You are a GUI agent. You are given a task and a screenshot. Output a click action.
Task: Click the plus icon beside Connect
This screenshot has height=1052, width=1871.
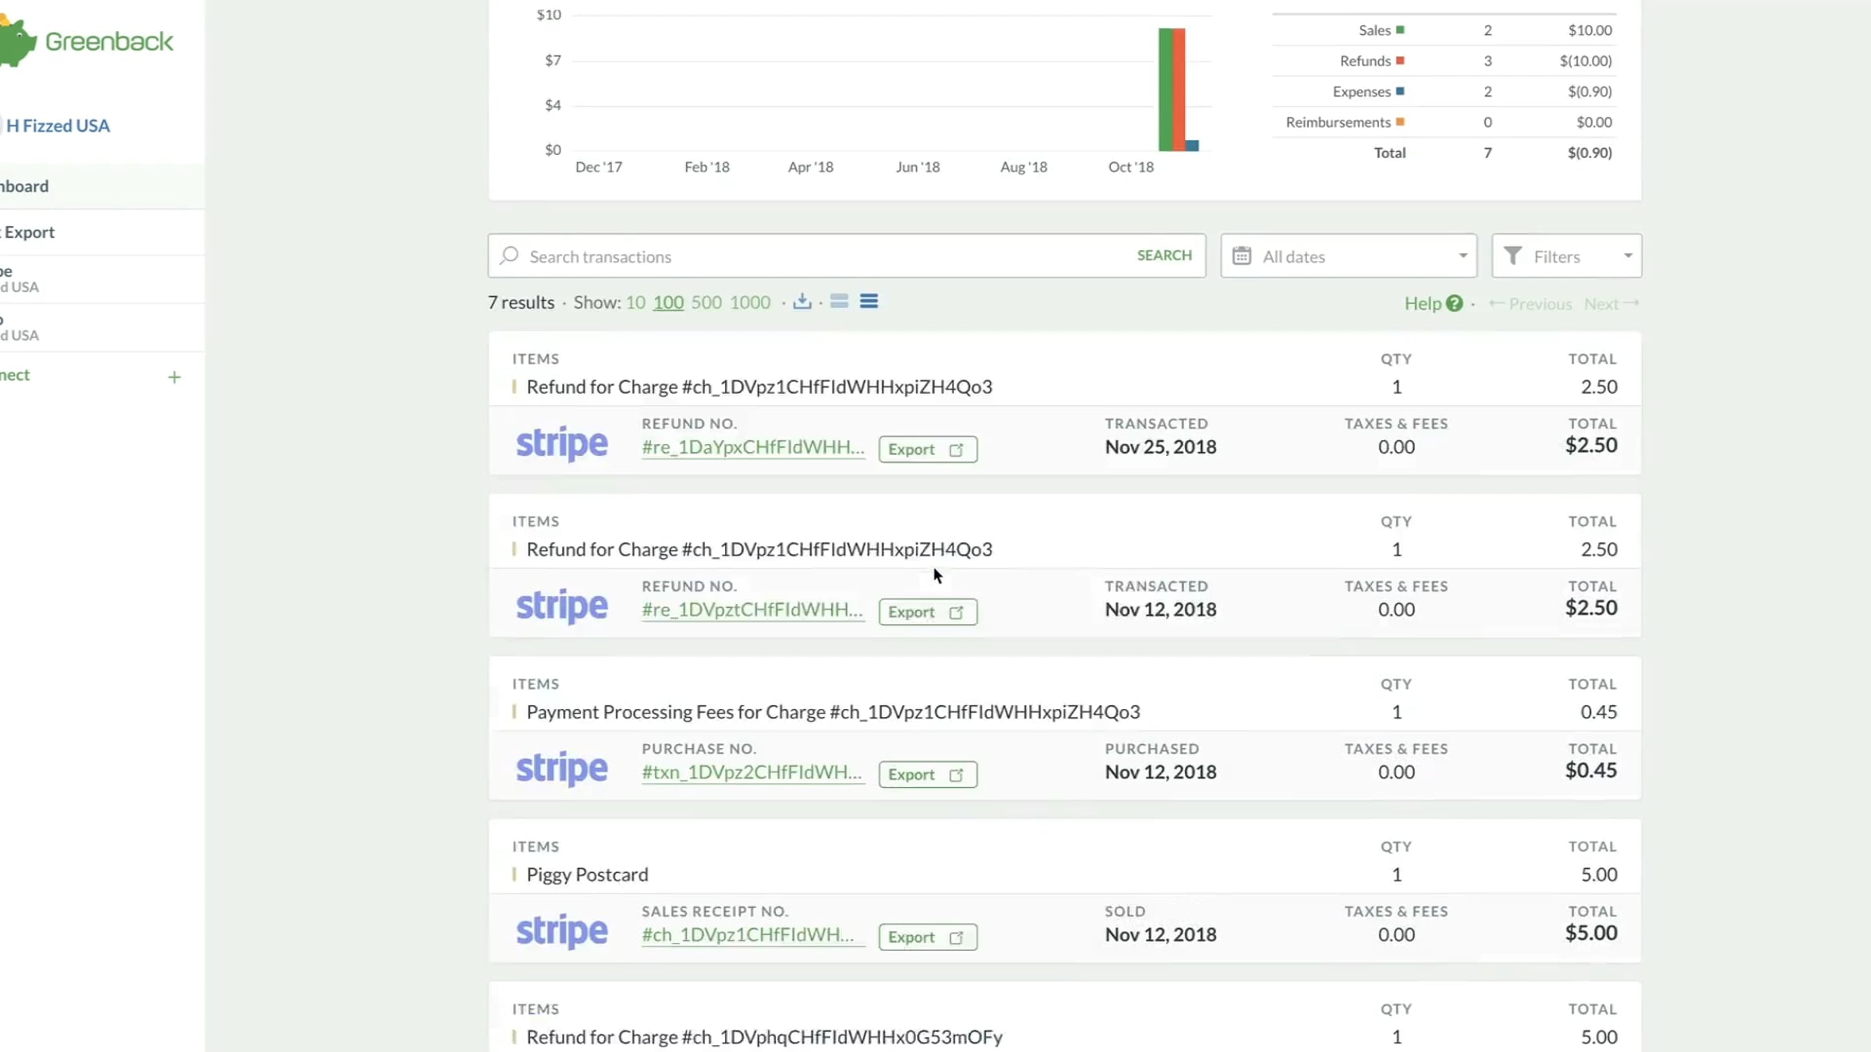pyautogui.click(x=174, y=377)
